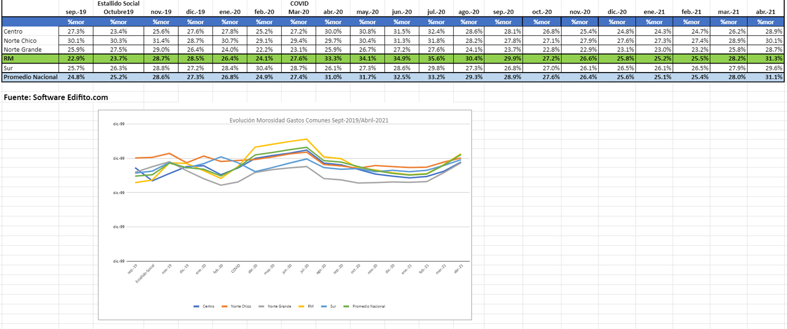Select the RM row label cell

coord(30,58)
